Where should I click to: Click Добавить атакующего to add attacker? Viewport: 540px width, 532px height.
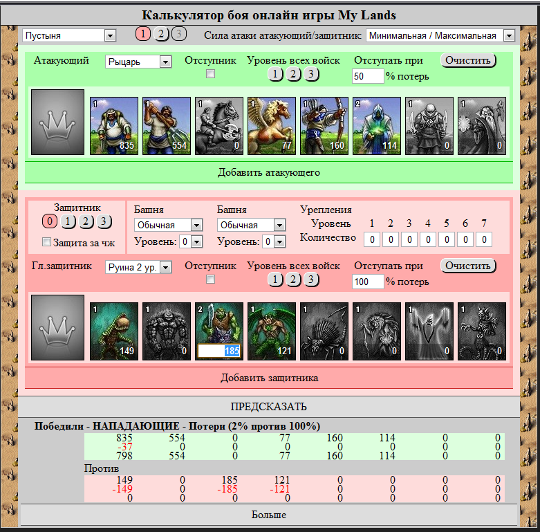coord(269,172)
